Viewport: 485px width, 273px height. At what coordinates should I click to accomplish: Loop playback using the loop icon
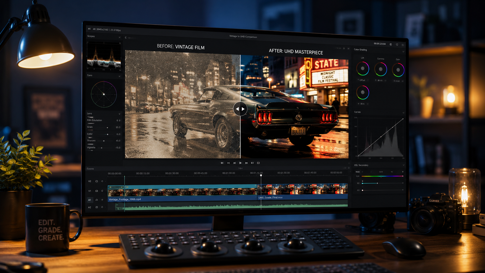258,163
